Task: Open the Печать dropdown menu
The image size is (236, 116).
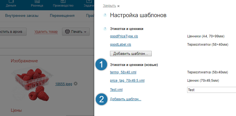Action: click(x=76, y=32)
